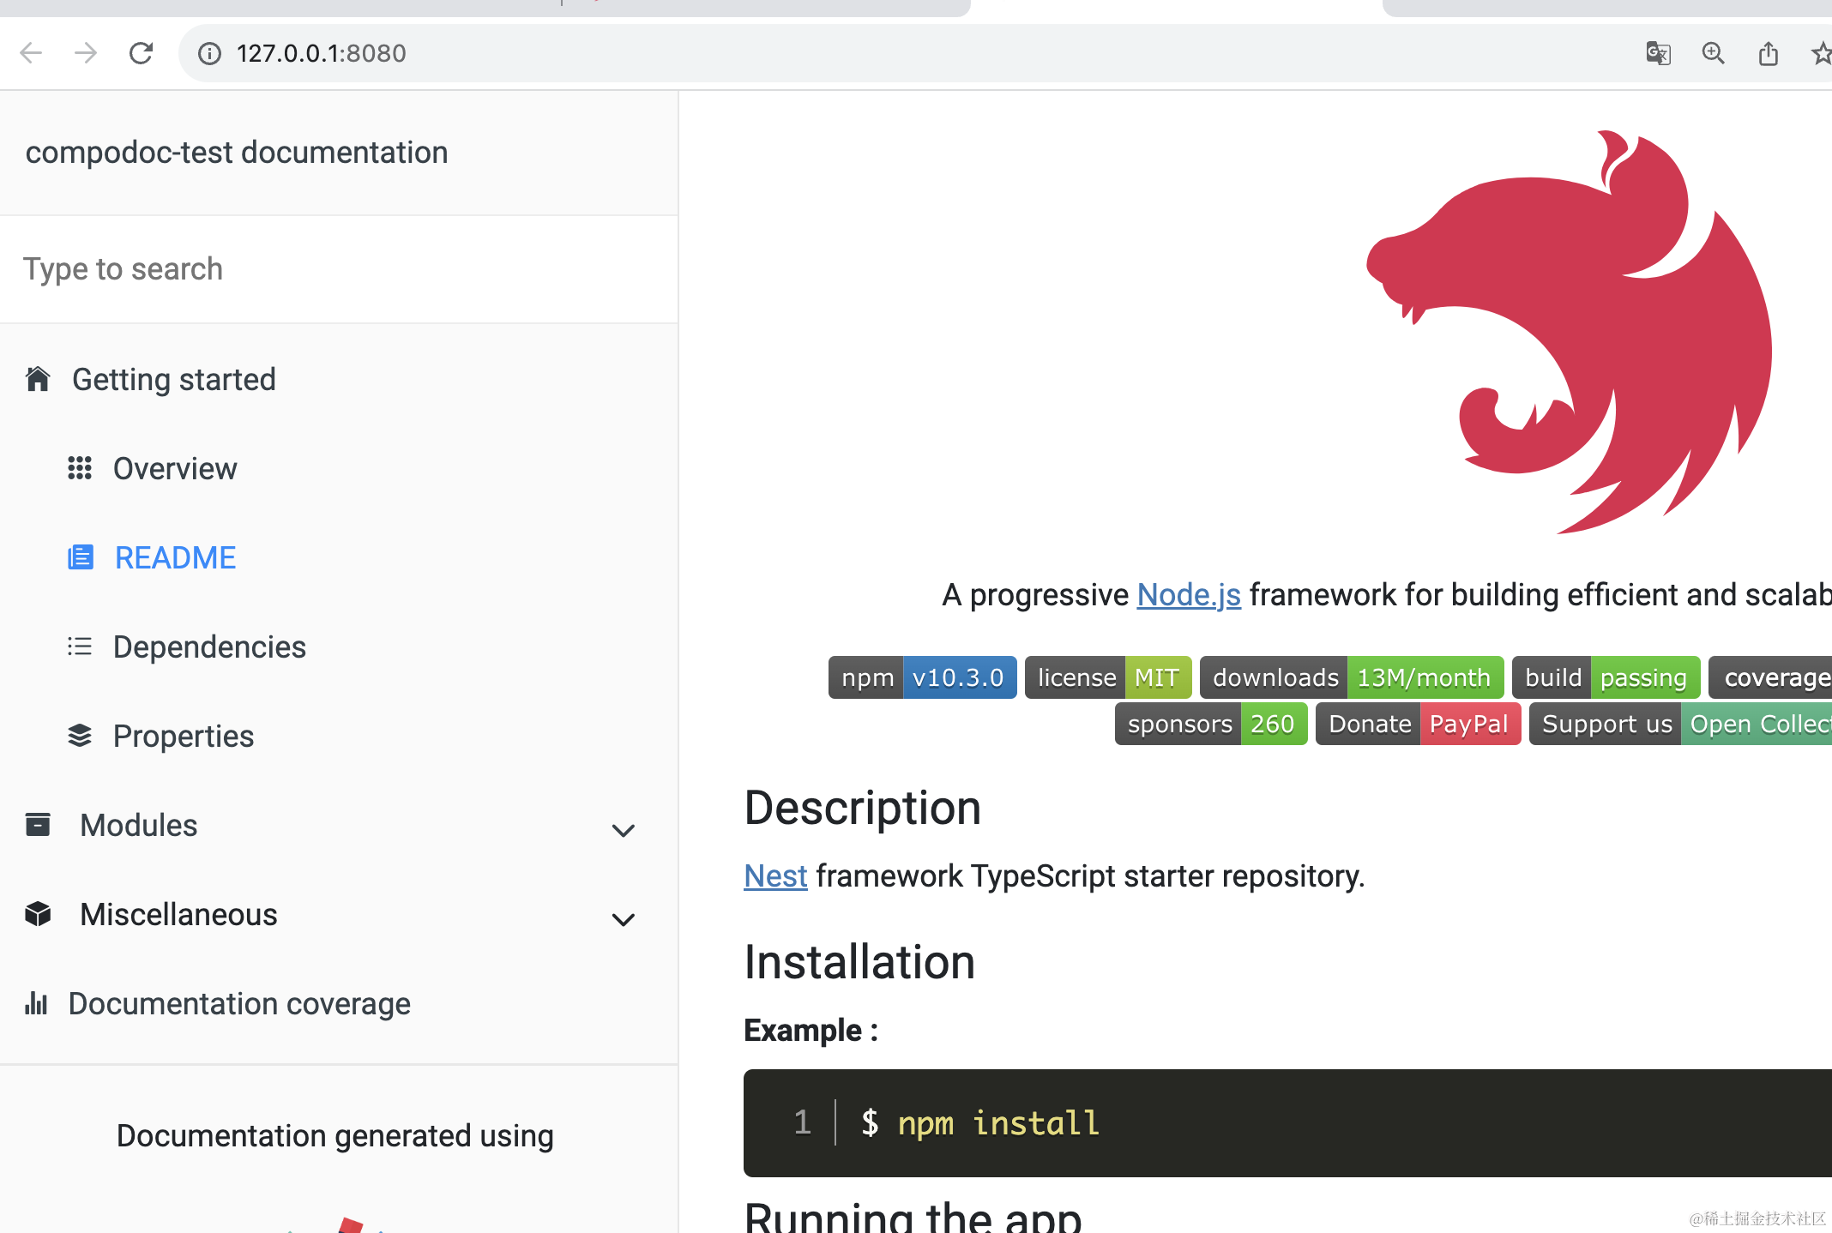This screenshot has width=1832, height=1233.
Task: Follow the Node.js hyperlink
Action: coord(1189,594)
